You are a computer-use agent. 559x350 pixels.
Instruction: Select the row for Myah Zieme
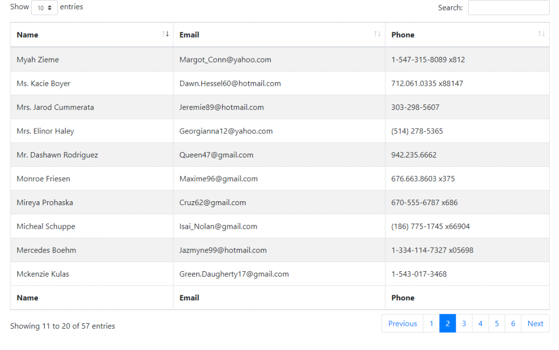click(x=38, y=59)
